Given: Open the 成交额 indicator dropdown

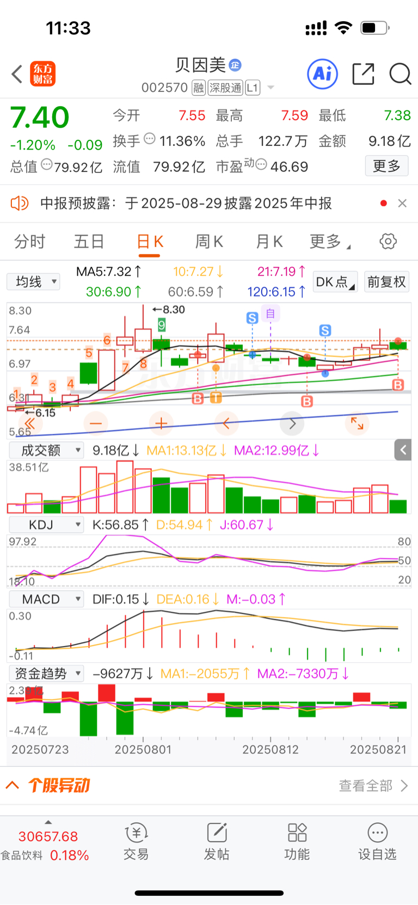Looking at the screenshot, I should coord(46,450).
